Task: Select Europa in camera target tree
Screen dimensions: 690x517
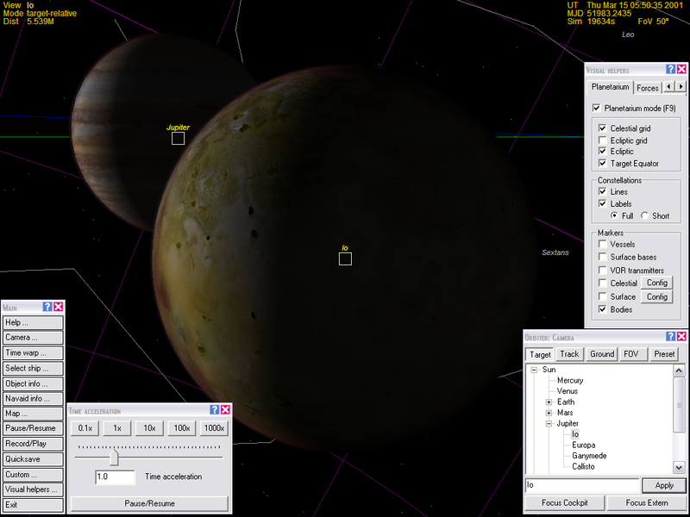Action: click(584, 445)
